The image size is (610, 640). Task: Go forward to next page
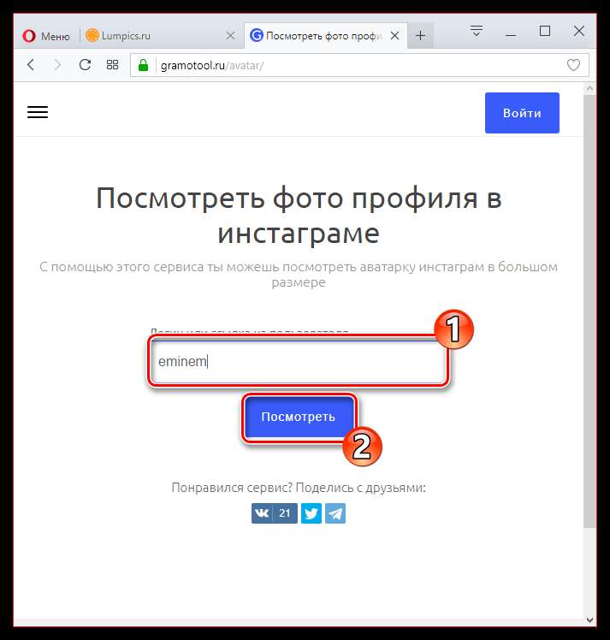[x=57, y=64]
